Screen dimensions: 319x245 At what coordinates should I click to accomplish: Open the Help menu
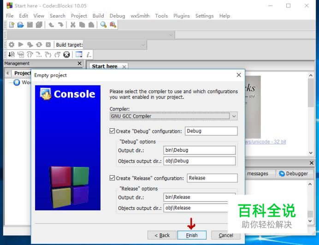(224, 16)
